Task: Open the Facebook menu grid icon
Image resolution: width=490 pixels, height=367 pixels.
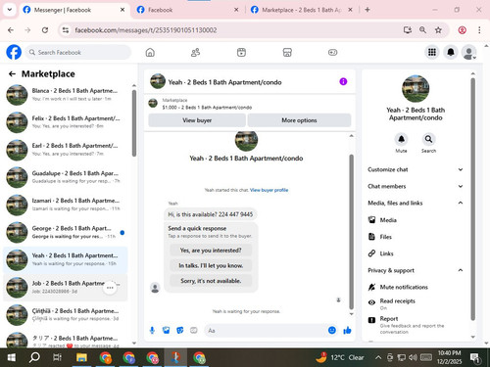Action: (432, 52)
